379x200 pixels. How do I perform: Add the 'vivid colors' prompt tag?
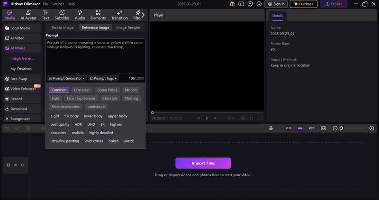point(93,141)
